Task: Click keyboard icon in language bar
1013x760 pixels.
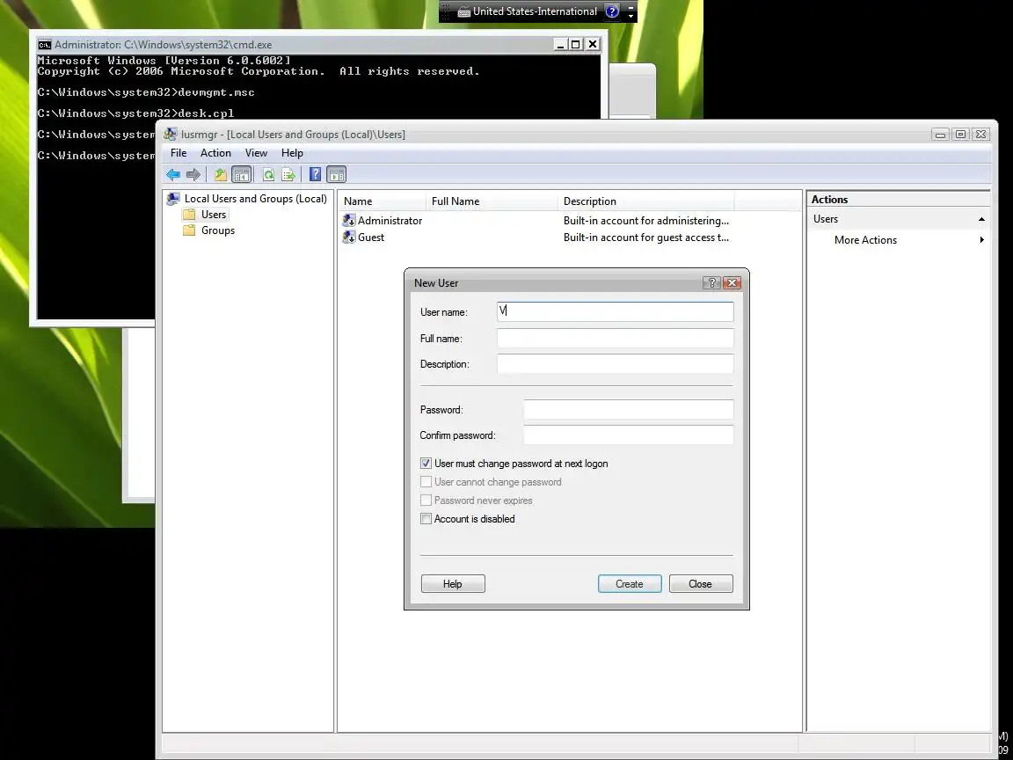Action: point(464,11)
